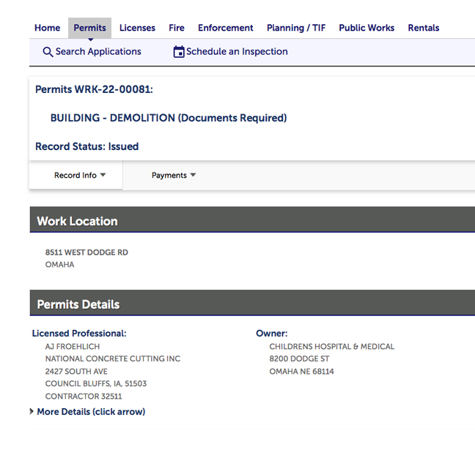Viewport: 475px width, 458px height.
Task: Open the Public Works tab
Action: (x=367, y=28)
